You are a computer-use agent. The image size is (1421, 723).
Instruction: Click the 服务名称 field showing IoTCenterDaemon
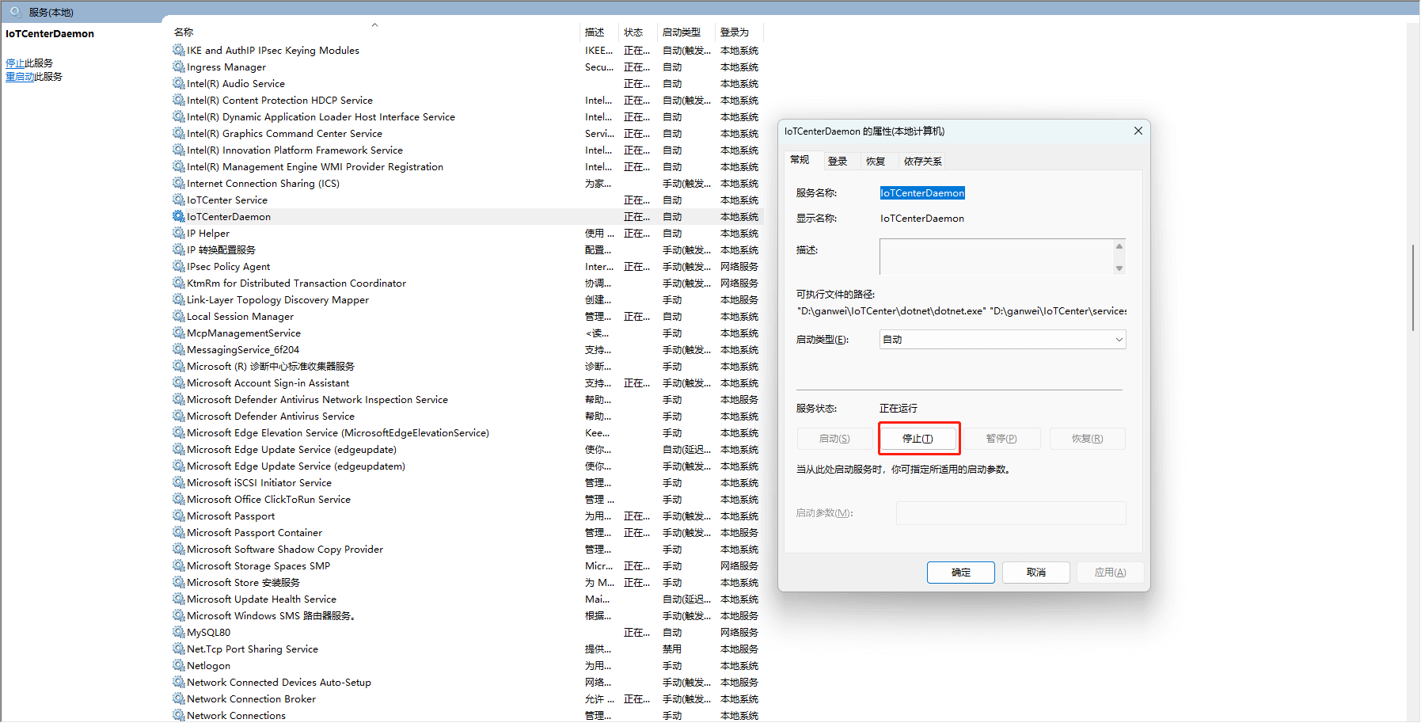click(x=922, y=193)
